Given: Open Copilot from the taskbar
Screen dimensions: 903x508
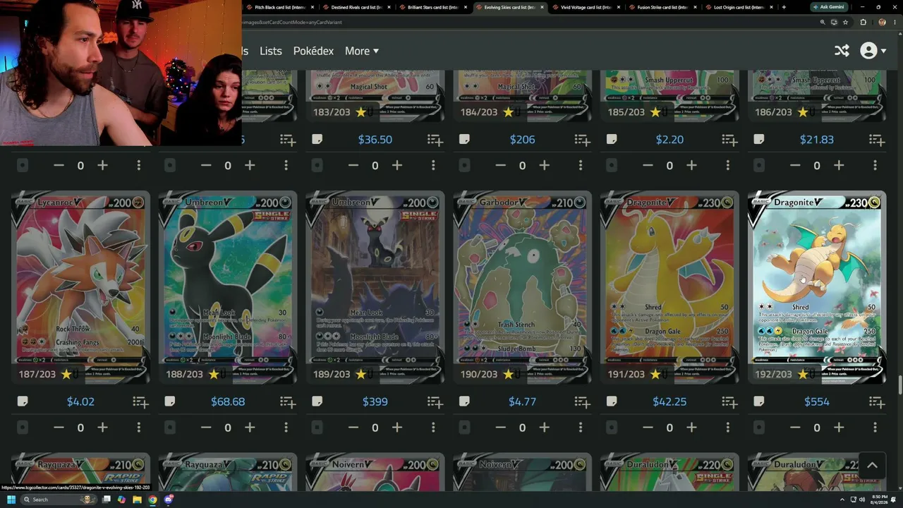Looking at the screenshot, I should tap(121, 500).
